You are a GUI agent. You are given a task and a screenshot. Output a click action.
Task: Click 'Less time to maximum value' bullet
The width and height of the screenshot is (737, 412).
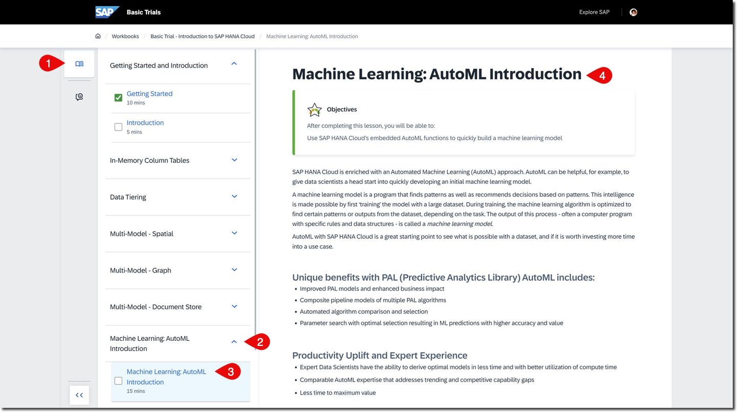[338, 393]
